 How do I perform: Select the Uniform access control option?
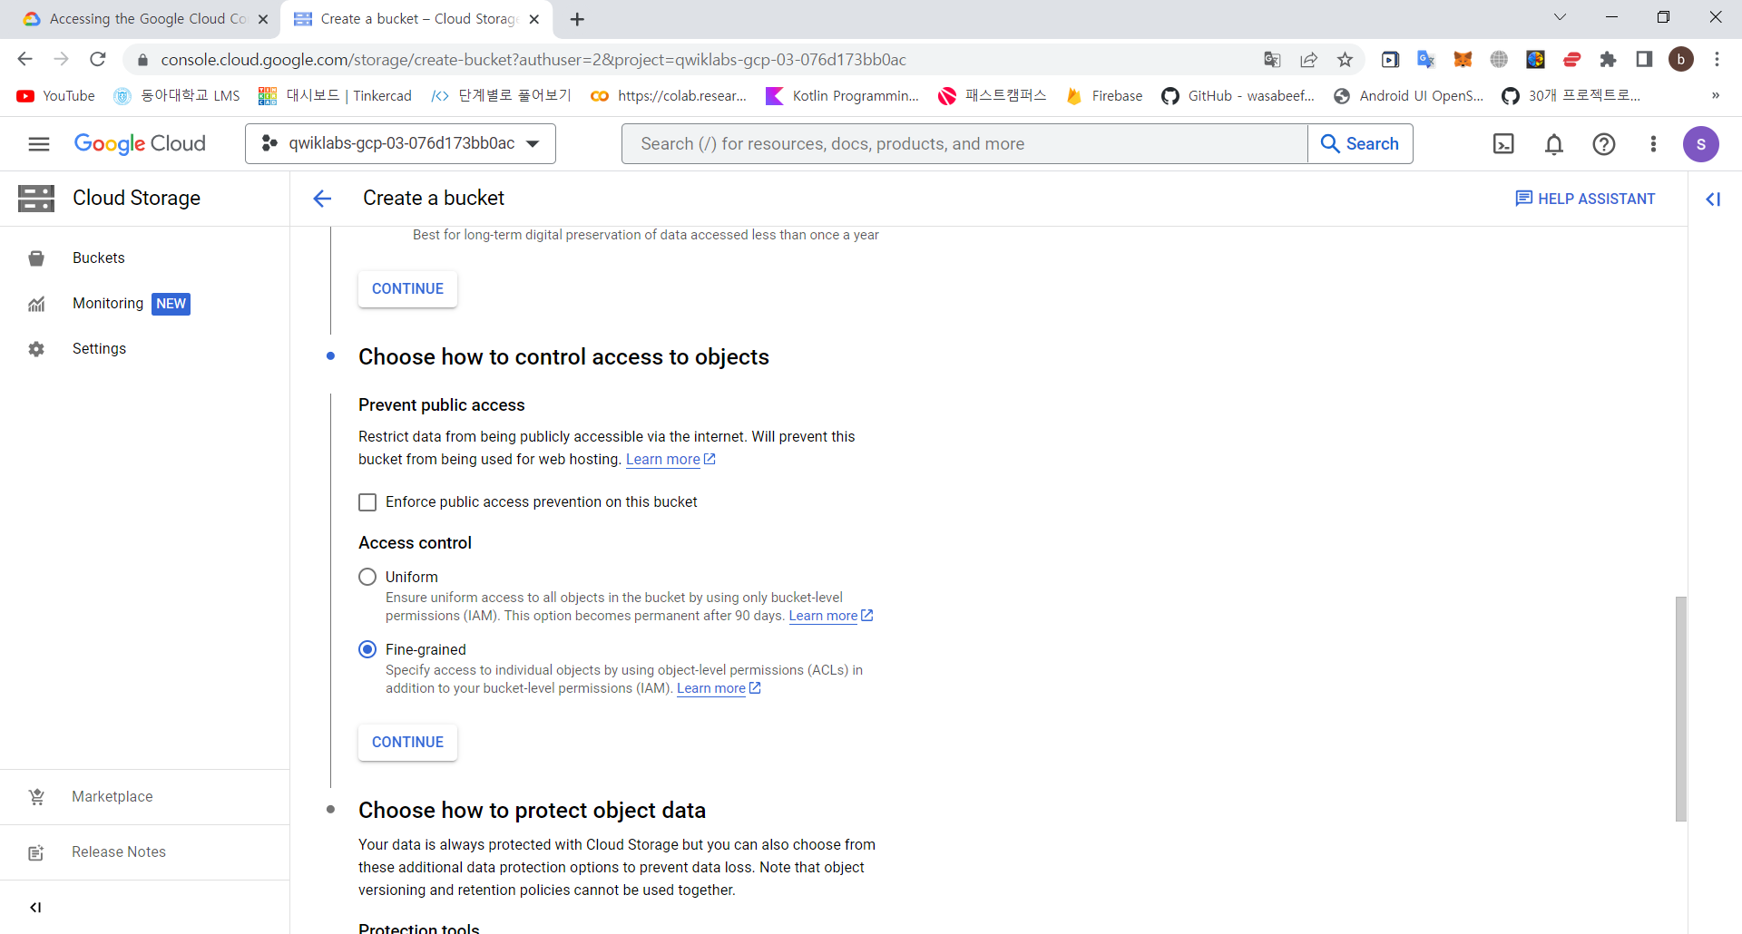(367, 577)
